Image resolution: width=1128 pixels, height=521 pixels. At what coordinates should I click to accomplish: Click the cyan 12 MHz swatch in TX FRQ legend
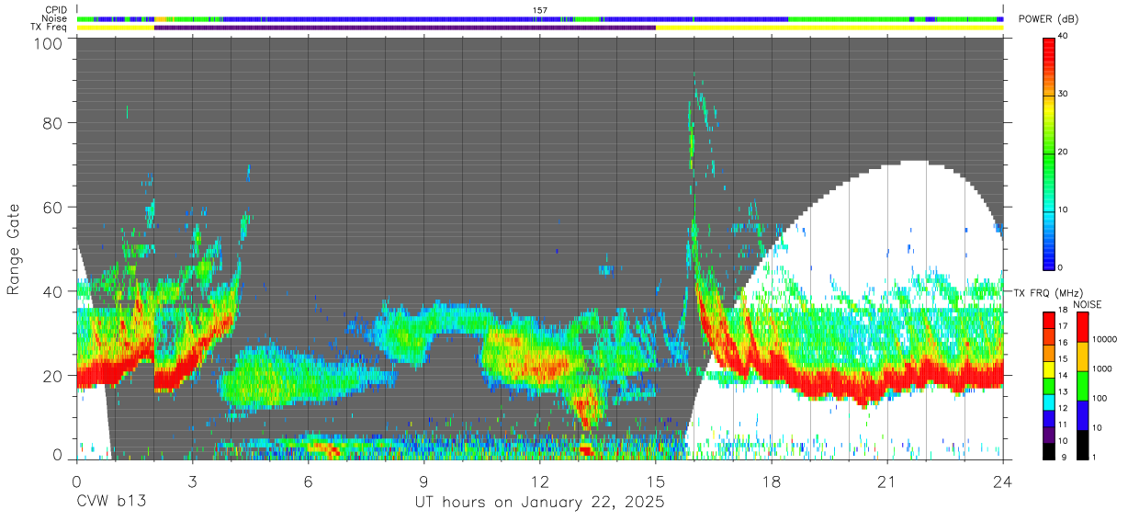(1049, 402)
